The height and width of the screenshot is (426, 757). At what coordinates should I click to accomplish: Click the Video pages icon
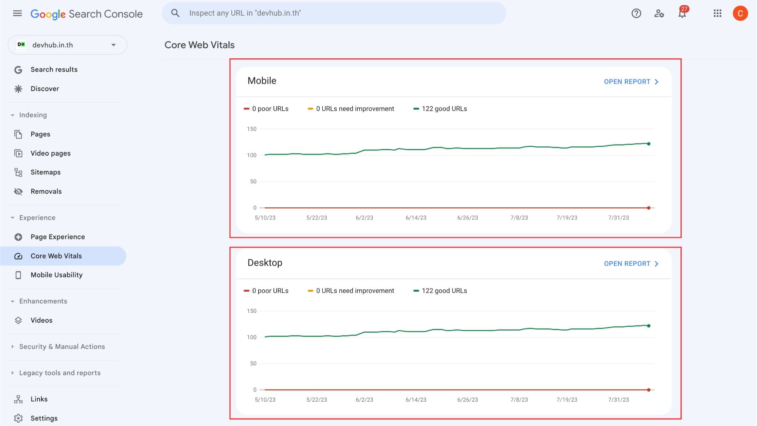click(18, 153)
